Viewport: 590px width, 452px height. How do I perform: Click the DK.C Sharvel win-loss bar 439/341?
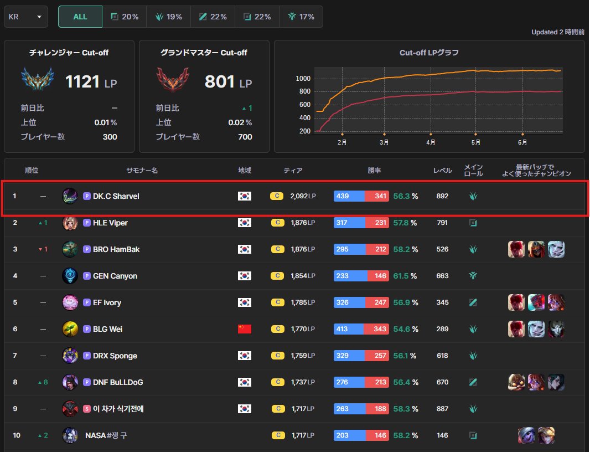coord(361,196)
